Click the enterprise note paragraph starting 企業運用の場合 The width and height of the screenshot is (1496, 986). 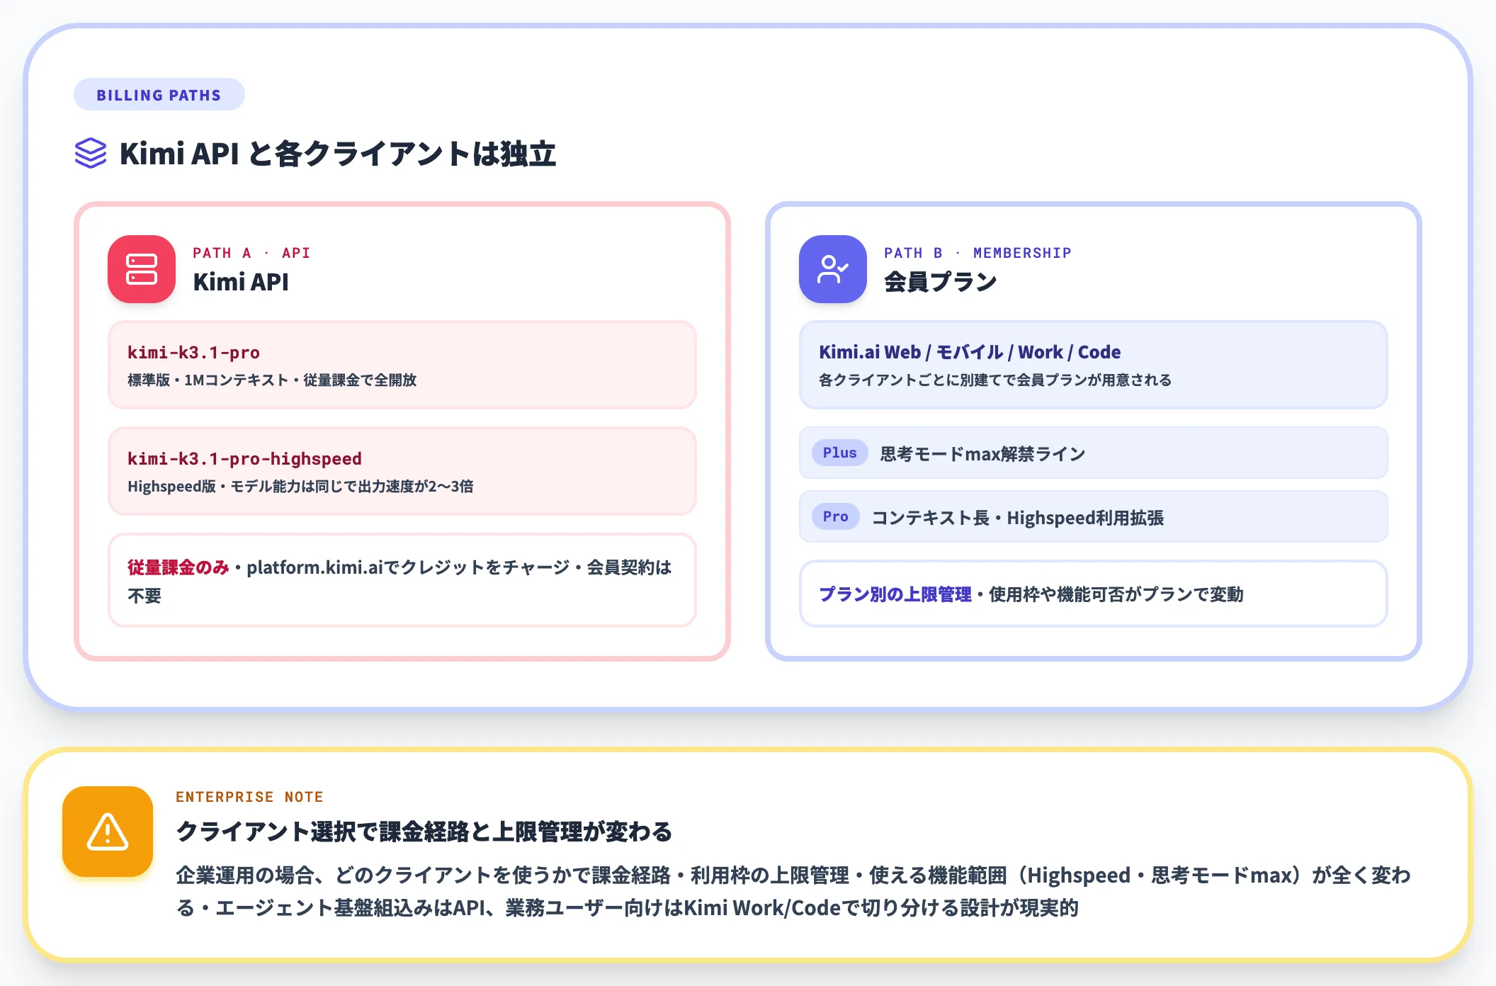click(x=793, y=891)
